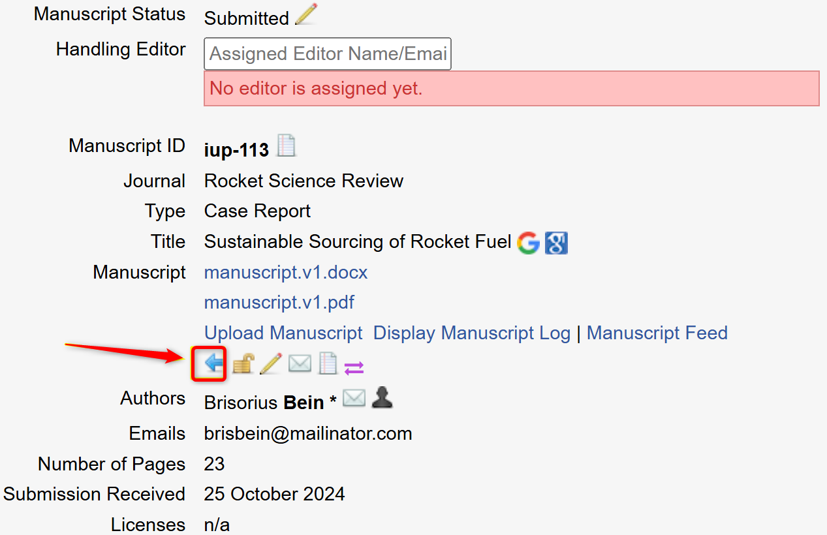Open the manuscript.v1.pdf file link
This screenshot has height=535, width=827.
[x=279, y=303]
